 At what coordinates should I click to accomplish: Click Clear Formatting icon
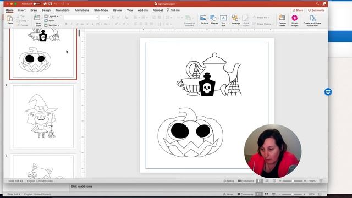click(x=127, y=18)
